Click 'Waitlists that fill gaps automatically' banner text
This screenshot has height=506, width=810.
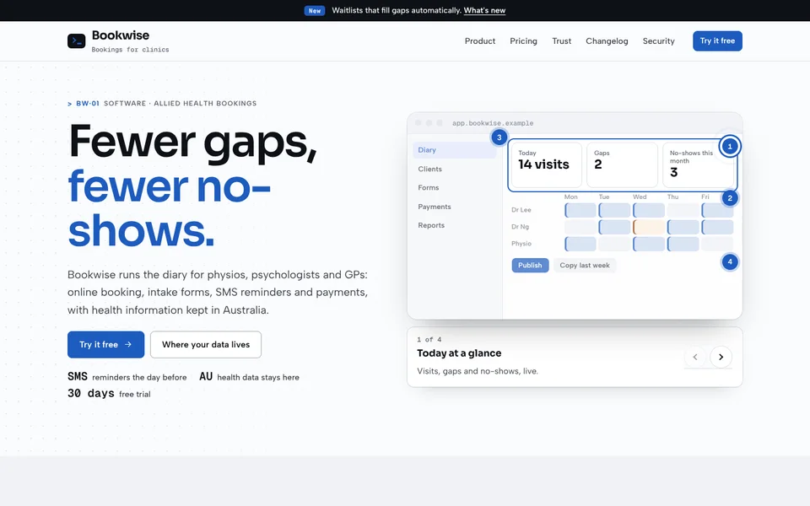coord(397,10)
